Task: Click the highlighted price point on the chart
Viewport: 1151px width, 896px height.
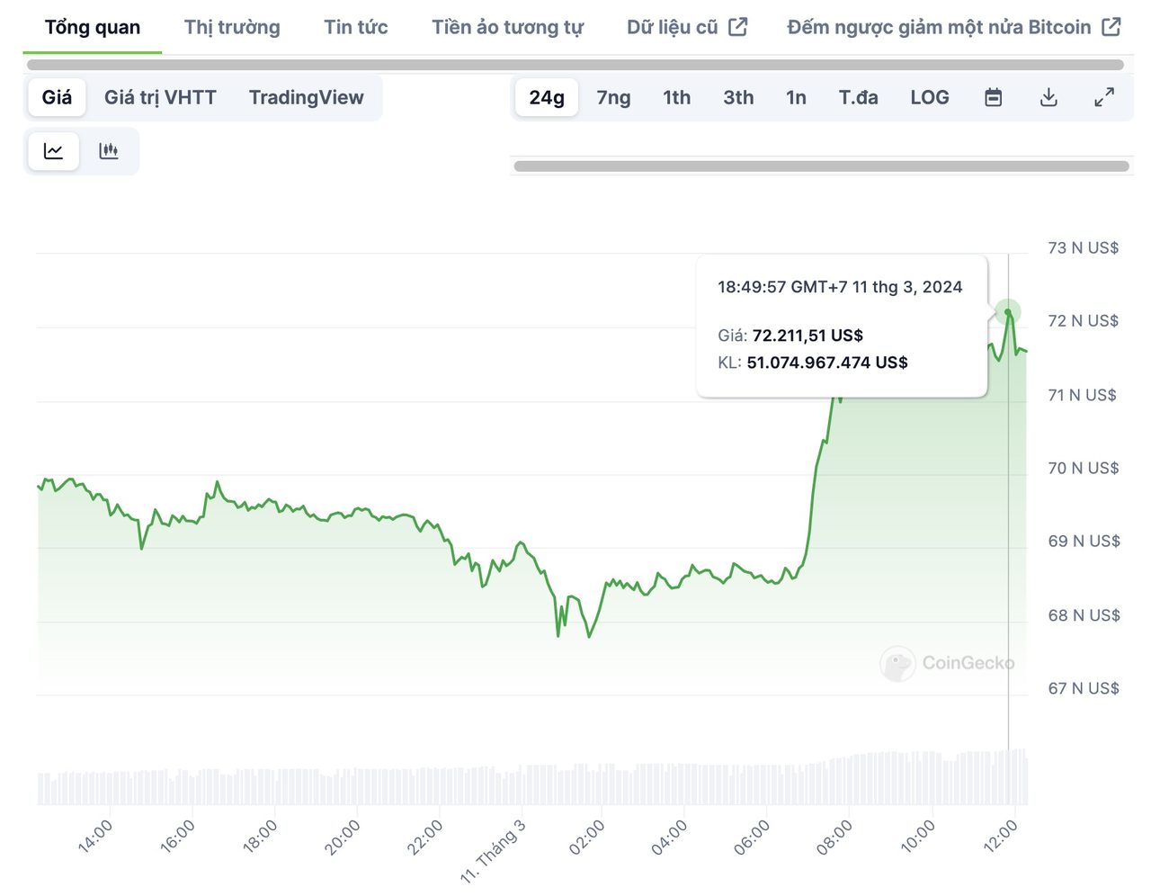Action: coord(1008,312)
